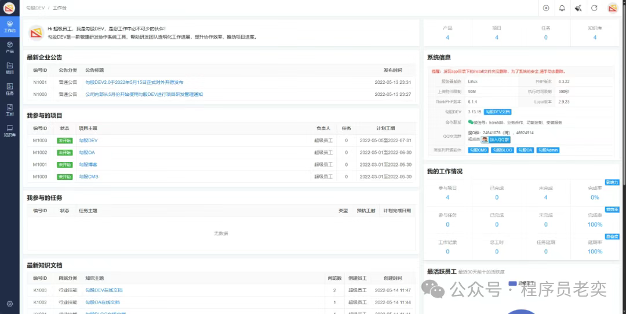Select the 任务 sidebar icon
This screenshot has width=626, height=314.
pyautogui.click(x=9, y=89)
